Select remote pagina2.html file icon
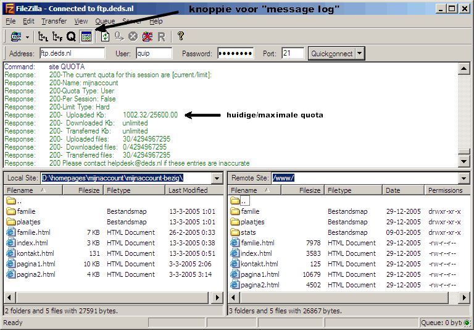The width and height of the screenshot is (474, 330). [x=235, y=285]
